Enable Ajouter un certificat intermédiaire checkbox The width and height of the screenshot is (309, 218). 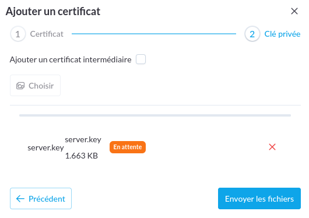click(x=141, y=59)
